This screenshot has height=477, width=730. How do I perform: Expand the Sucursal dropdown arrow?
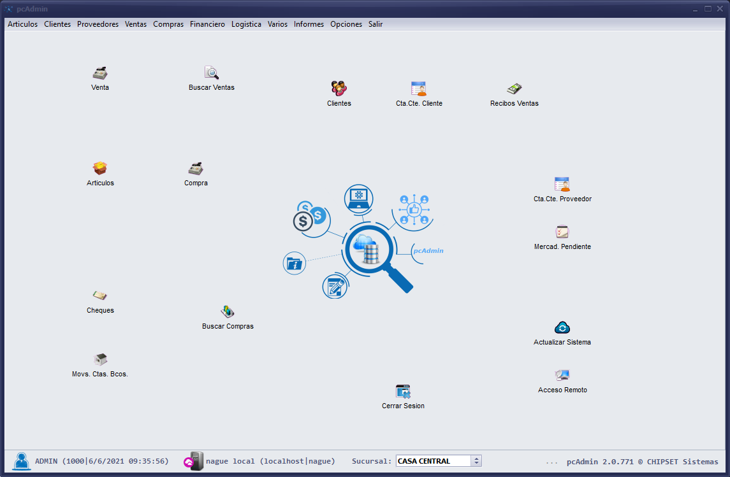pos(476,461)
